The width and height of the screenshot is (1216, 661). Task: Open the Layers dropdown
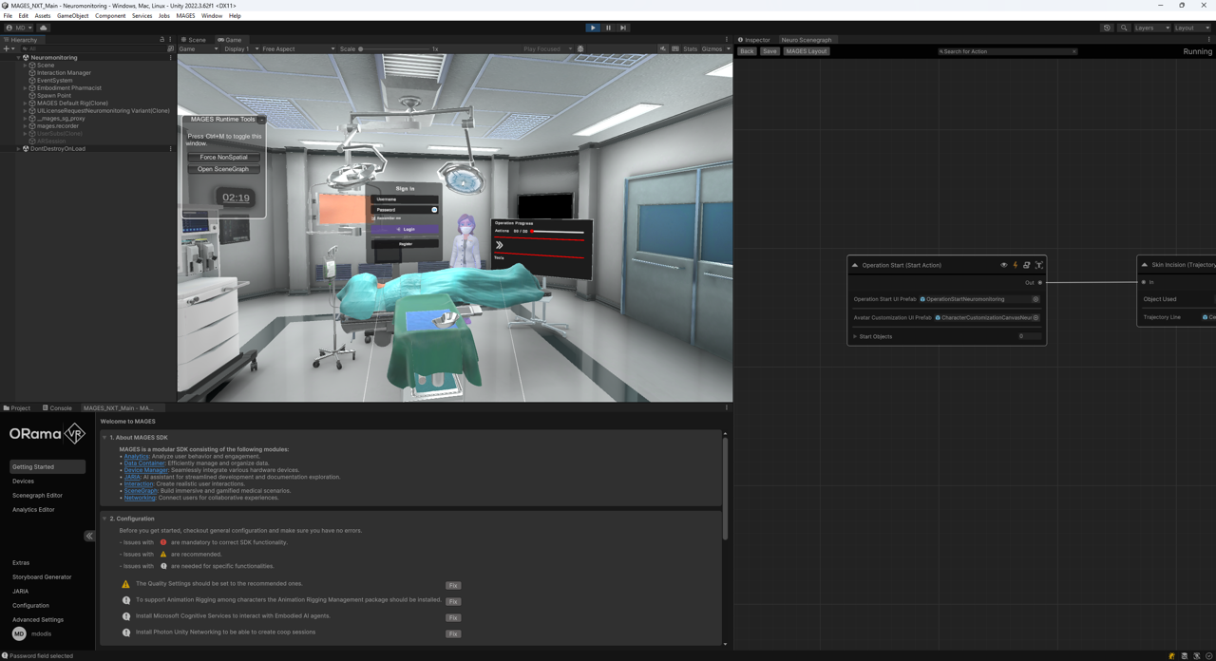[1151, 28]
